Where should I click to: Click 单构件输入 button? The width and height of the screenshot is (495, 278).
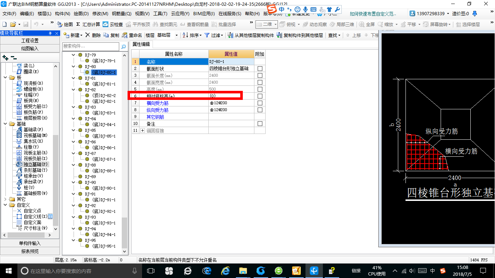point(30,243)
